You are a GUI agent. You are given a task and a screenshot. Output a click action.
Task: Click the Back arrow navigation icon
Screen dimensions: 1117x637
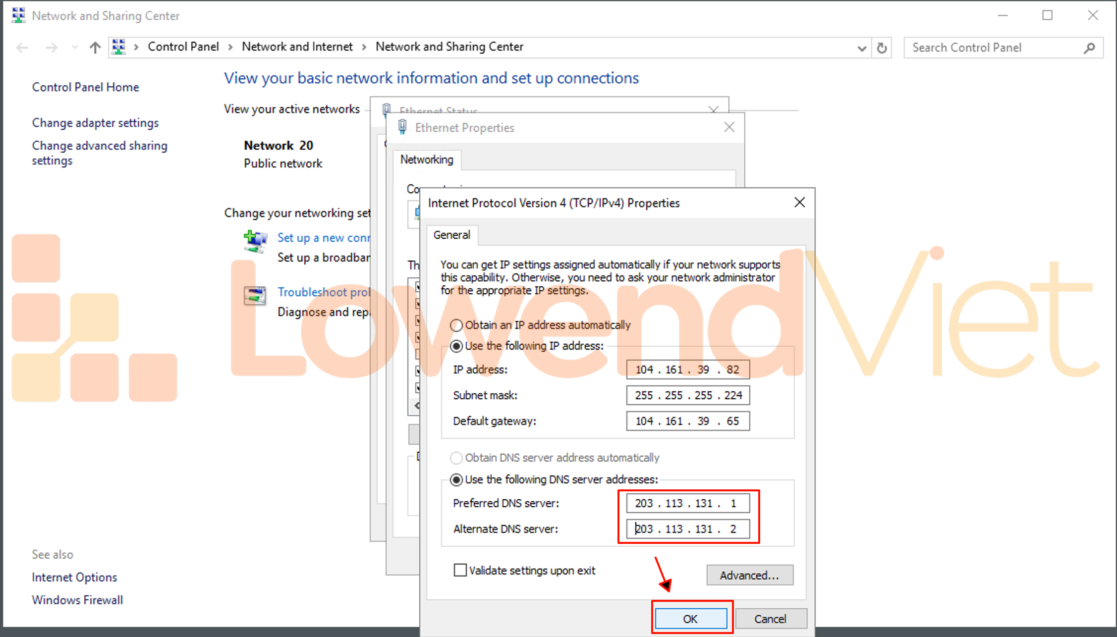22,48
